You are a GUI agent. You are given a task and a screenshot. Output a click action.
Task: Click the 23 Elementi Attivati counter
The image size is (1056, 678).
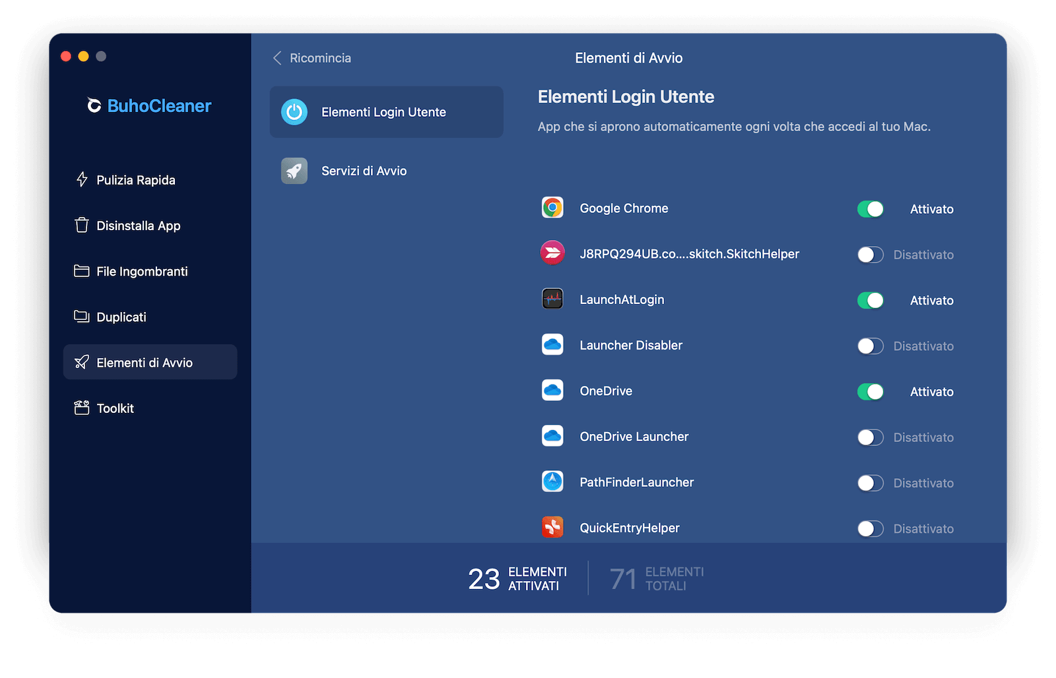(517, 578)
